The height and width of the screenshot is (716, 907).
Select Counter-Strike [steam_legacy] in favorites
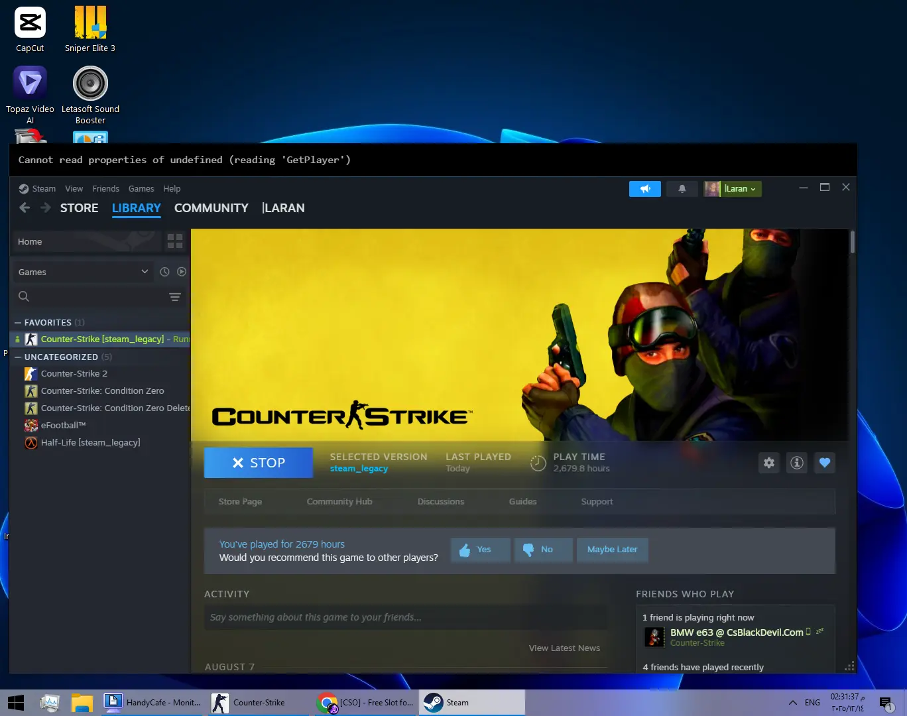[x=100, y=339]
